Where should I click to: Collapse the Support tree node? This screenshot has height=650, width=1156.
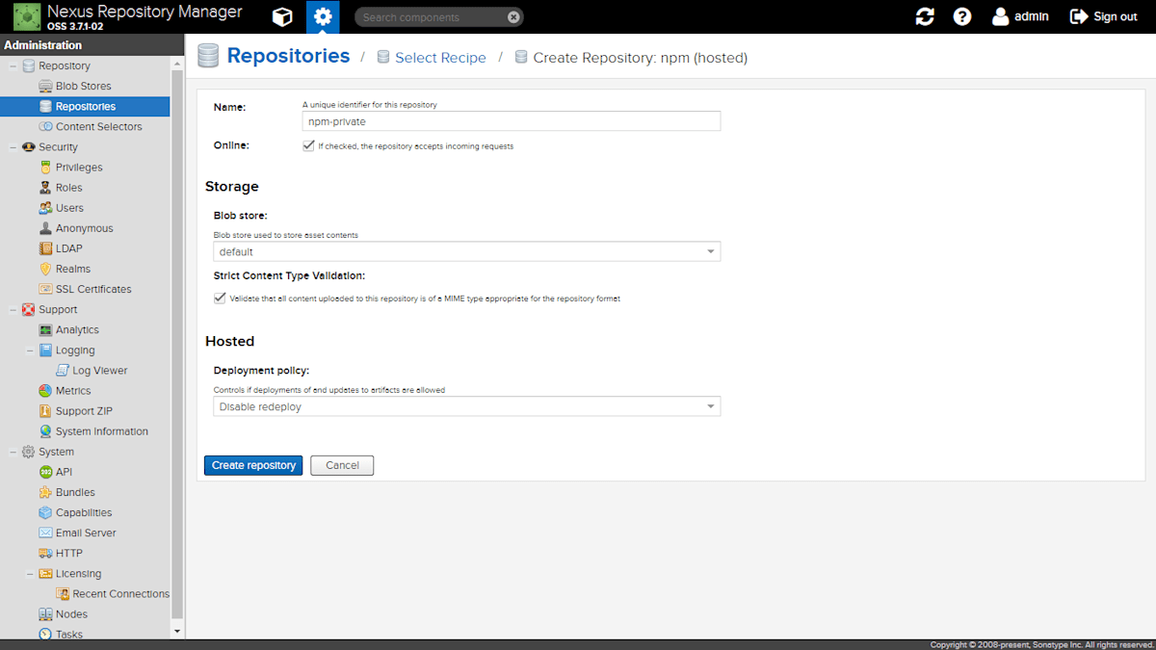(x=13, y=310)
